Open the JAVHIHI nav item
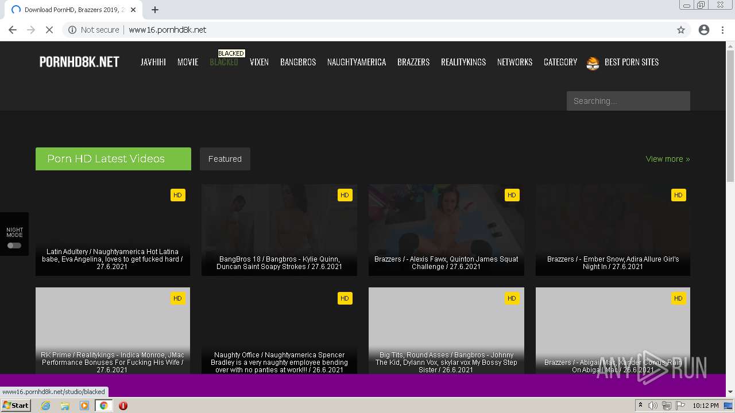 pos(153,62)
